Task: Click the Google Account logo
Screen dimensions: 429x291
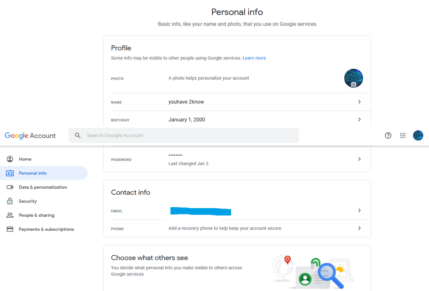Action: (30, 136)
